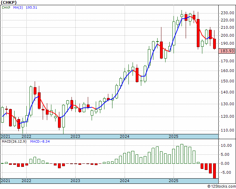
Task: Click 2024 on the price chart timeline
Action: [125, 136]
